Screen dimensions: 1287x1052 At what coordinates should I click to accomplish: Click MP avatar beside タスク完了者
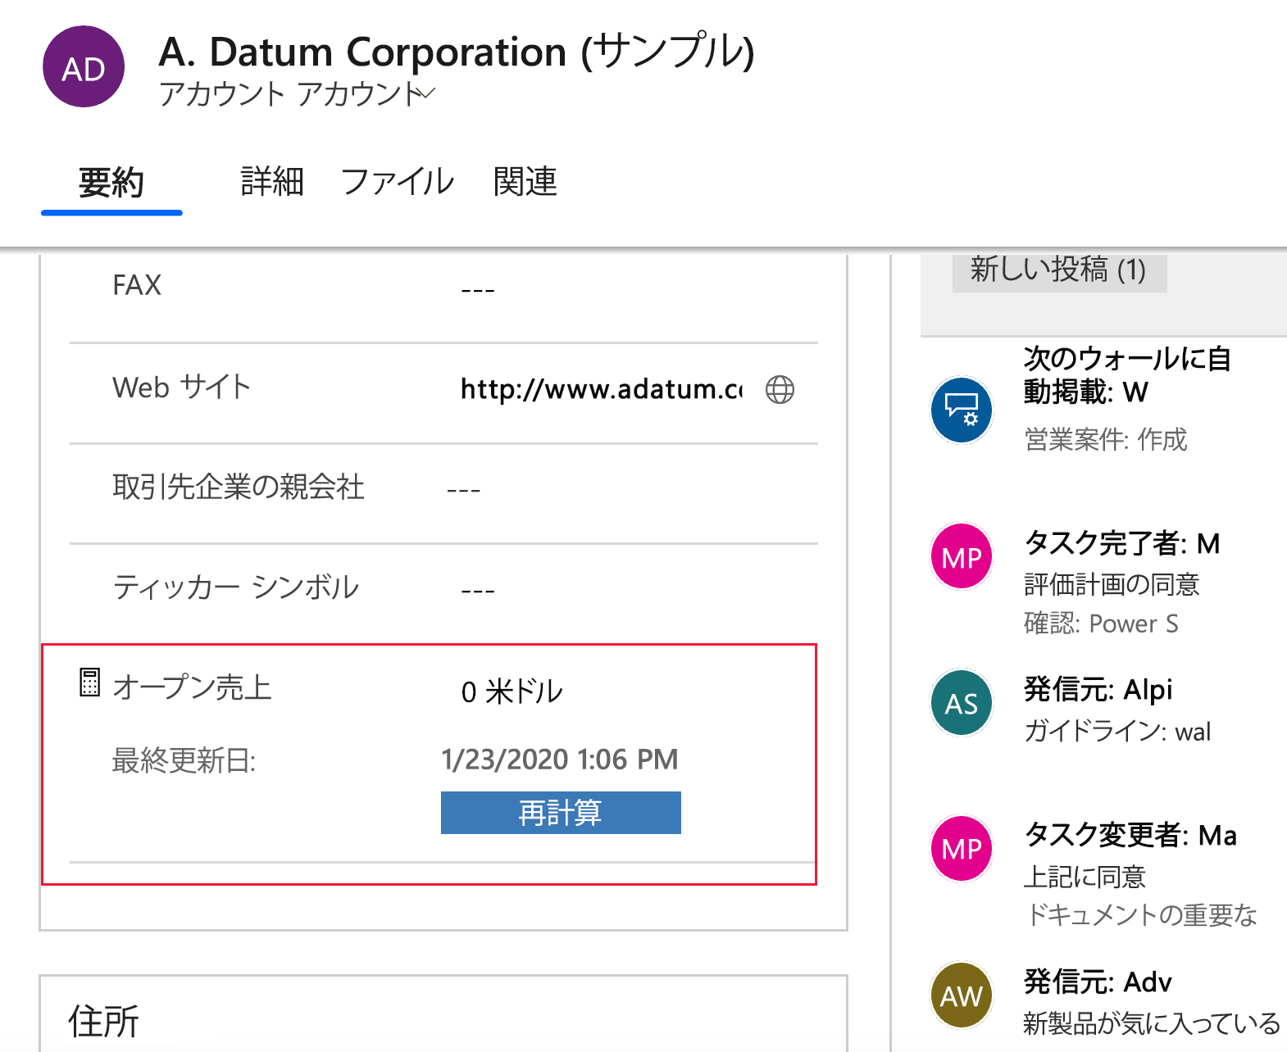962,557
